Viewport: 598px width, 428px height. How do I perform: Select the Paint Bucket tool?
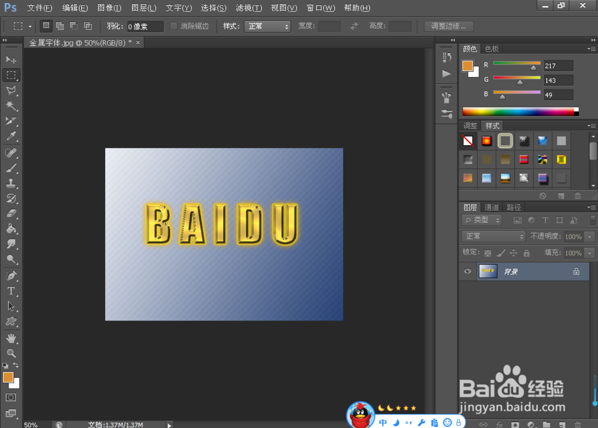click(11, 229)
